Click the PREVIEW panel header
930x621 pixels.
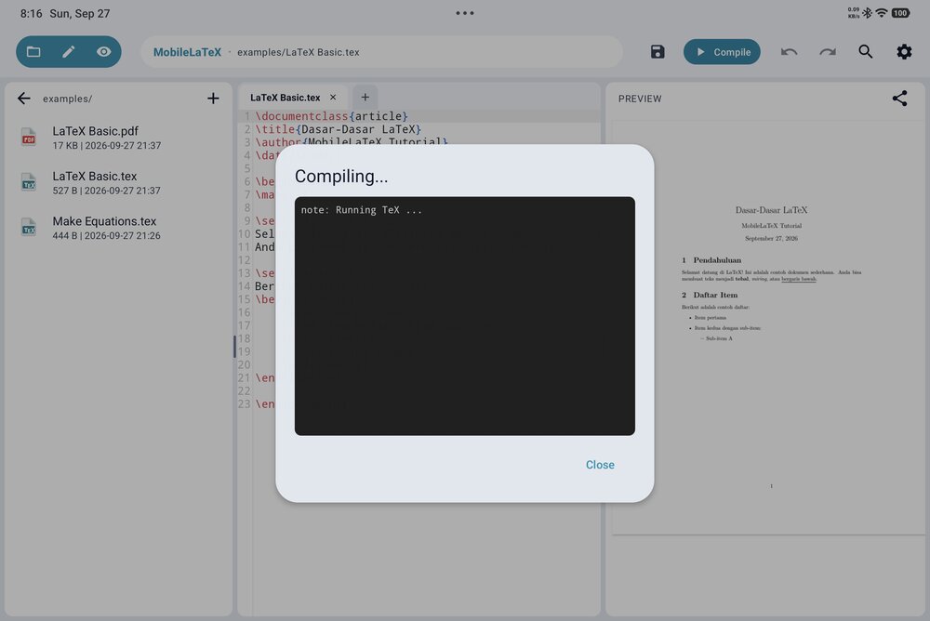click(x=640, y=99)
